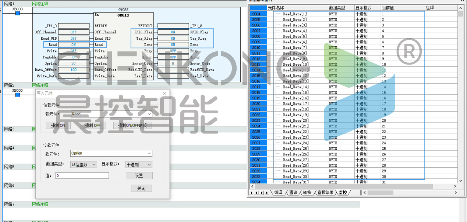The height and width of the screenshot is (222, 467).
Task: Click the 网络1 label
Action: [9, 4]
